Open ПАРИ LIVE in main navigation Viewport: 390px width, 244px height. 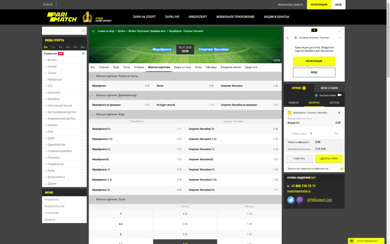tap(172, 17)
